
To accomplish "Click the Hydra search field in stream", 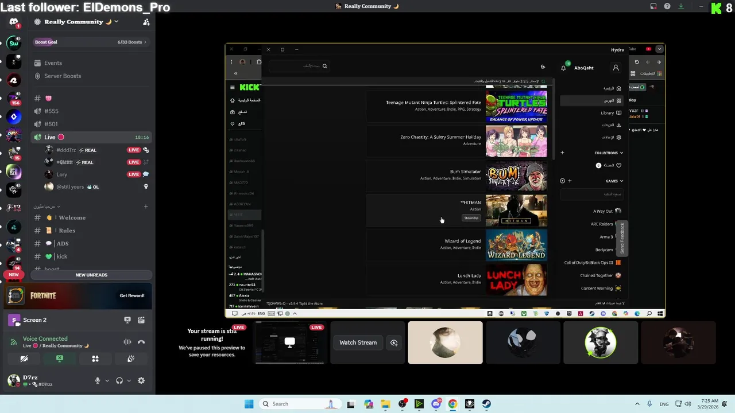I will [x=299, y=66].
